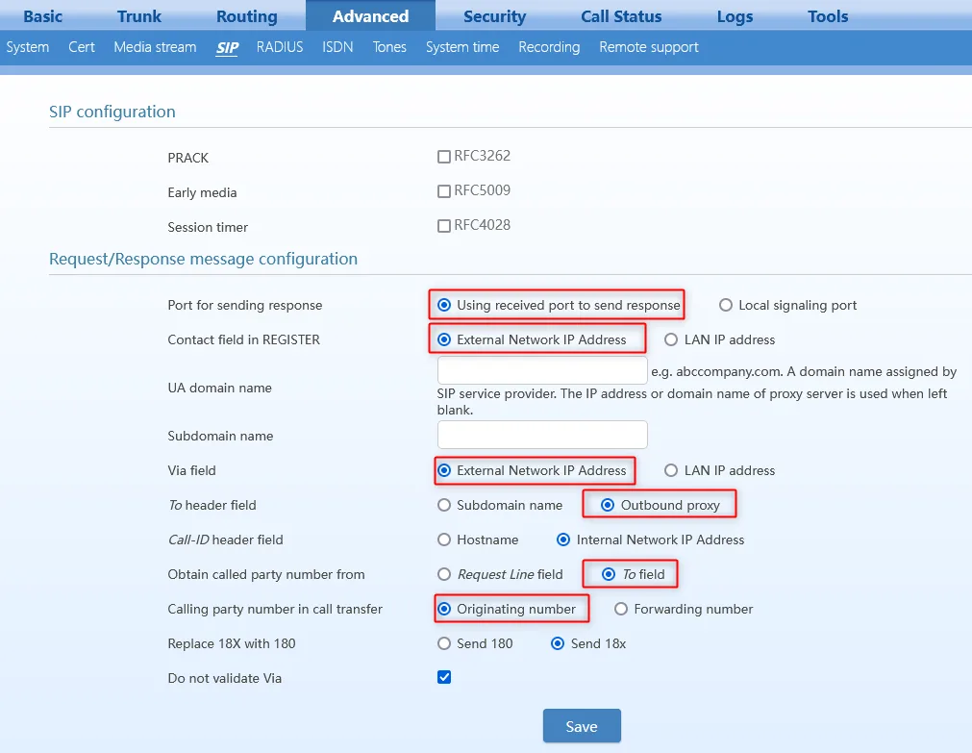This screenshot has height=753, width=972.
Task: Go to the Security tab
Action: 495,16
